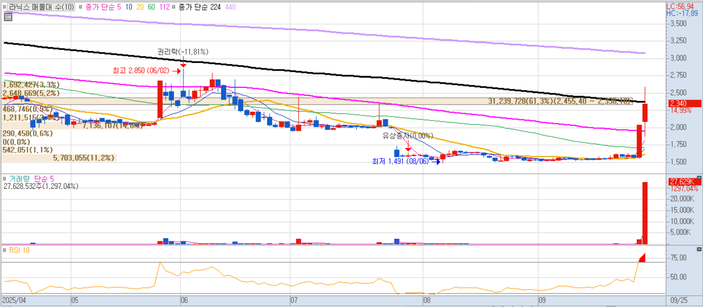Viewport: 703px width, 307px height.
Task: Click the RSI 18 label
Action: click(19, 250)
